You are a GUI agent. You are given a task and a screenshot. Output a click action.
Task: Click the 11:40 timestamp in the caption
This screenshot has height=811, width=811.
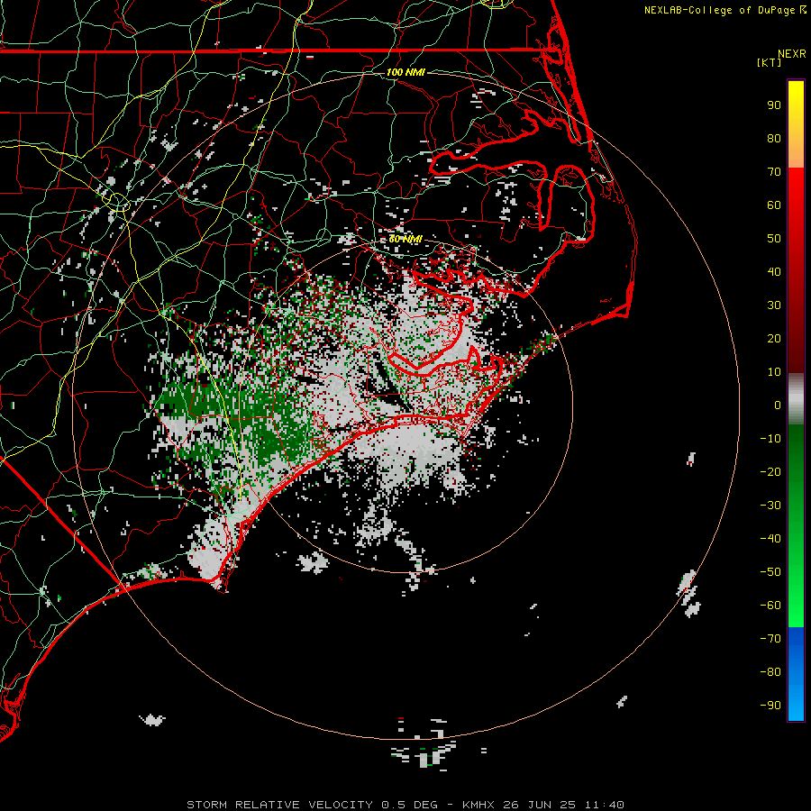coord(604,805)
